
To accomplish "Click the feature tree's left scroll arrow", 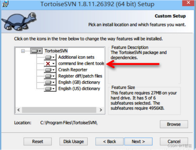I will point(19,110).
